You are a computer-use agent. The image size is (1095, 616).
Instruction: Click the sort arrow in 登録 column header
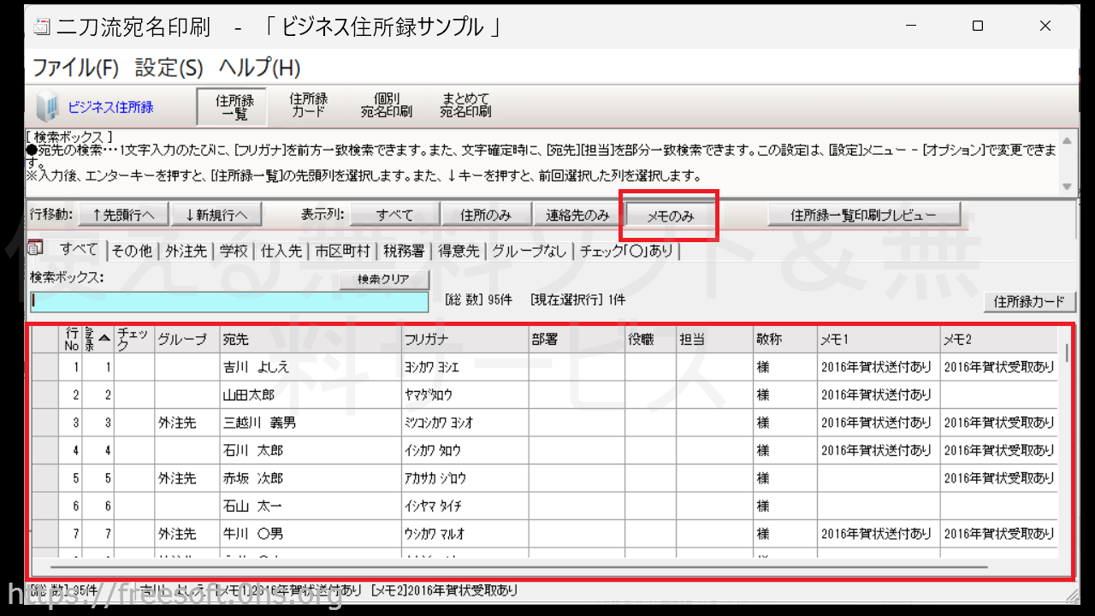(x=104, y=339)
